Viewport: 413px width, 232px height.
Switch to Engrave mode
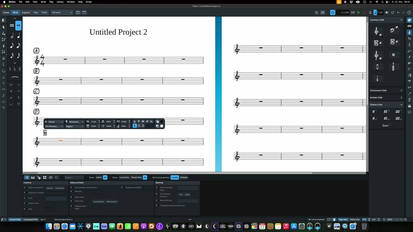(26, 13)
